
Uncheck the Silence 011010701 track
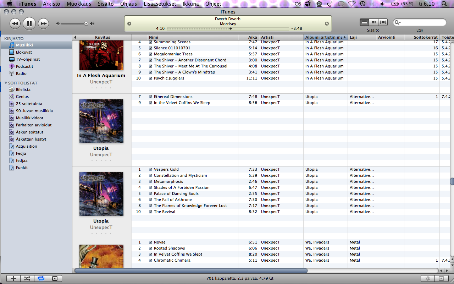(151, 48)
